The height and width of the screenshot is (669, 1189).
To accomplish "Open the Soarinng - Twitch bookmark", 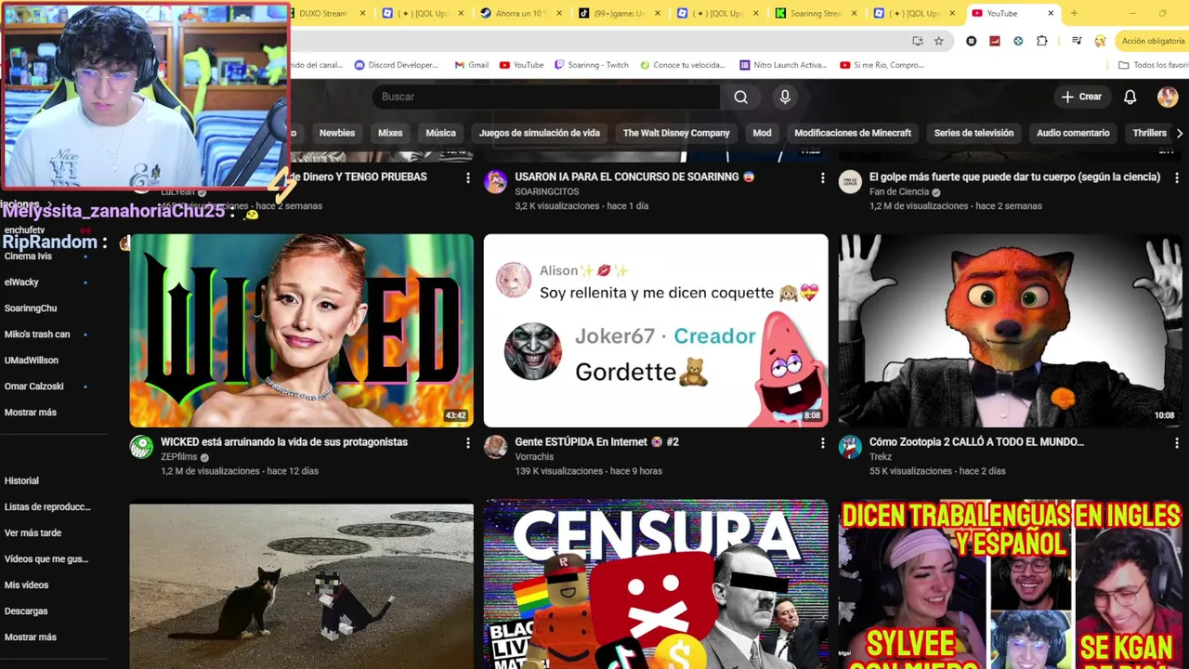I will point(592,65).
